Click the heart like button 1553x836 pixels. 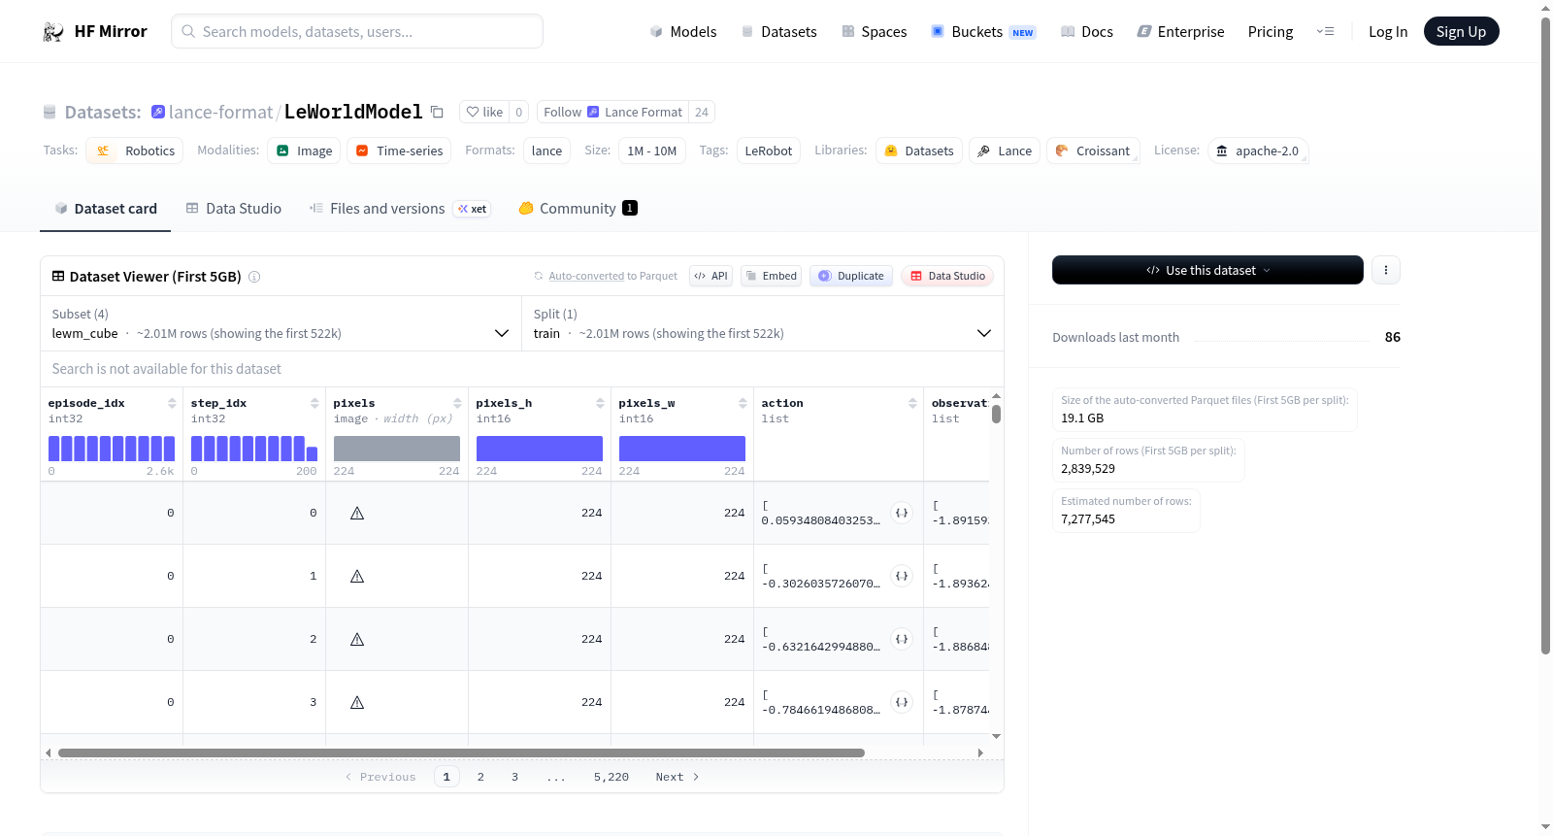coord(484,112)
